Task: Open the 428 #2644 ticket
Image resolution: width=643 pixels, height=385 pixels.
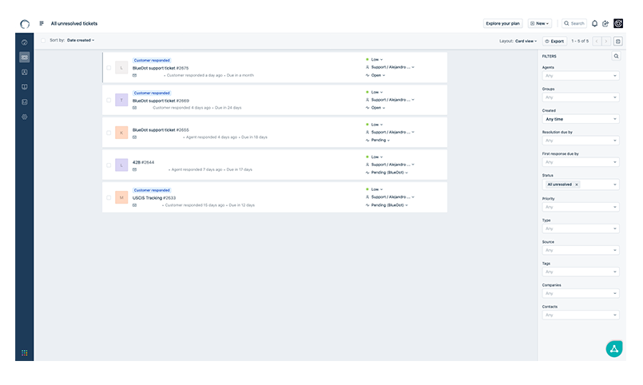Action: tap(143, 162)
